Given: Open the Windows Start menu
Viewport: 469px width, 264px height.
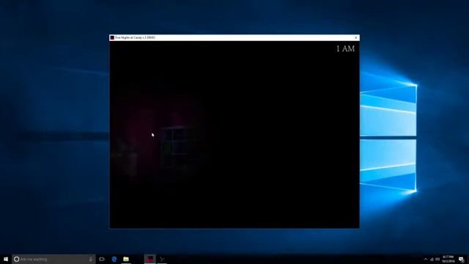Looking at the screenshot, I should pos(6,259).
